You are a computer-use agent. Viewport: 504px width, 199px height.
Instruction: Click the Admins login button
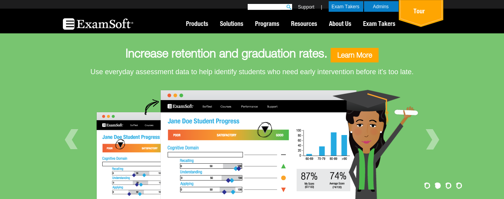[x=381, y=7]
